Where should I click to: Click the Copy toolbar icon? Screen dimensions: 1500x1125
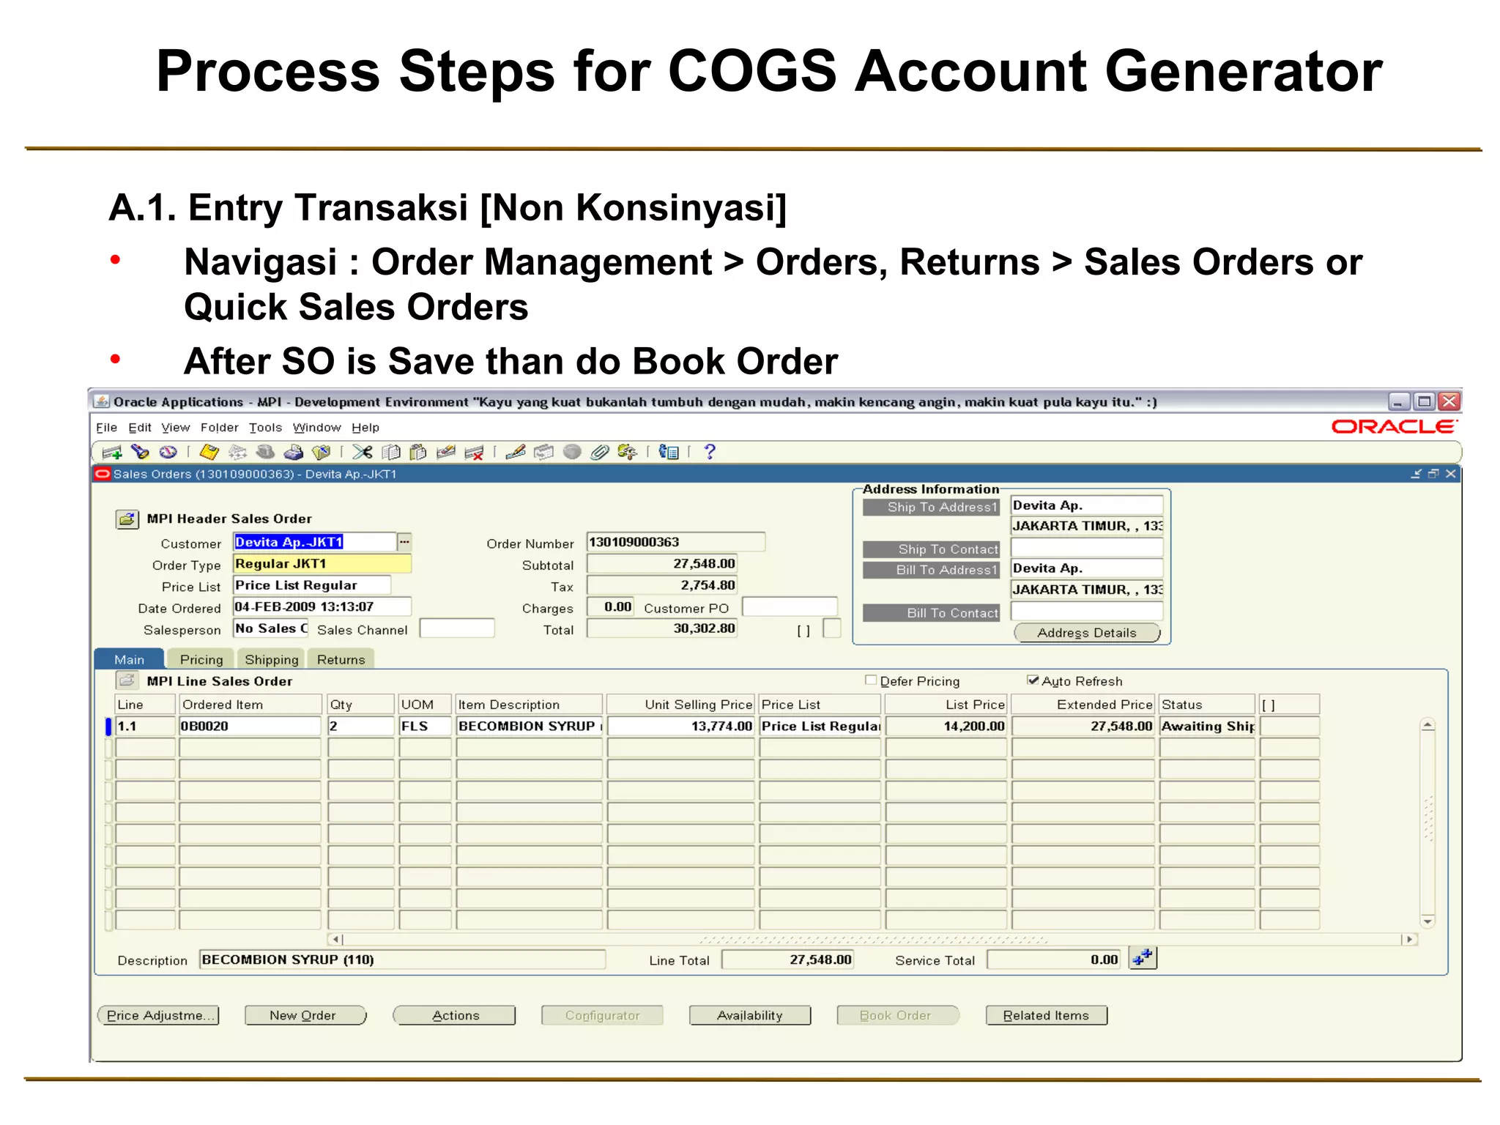pyautogui.click(x=391, y=453)
